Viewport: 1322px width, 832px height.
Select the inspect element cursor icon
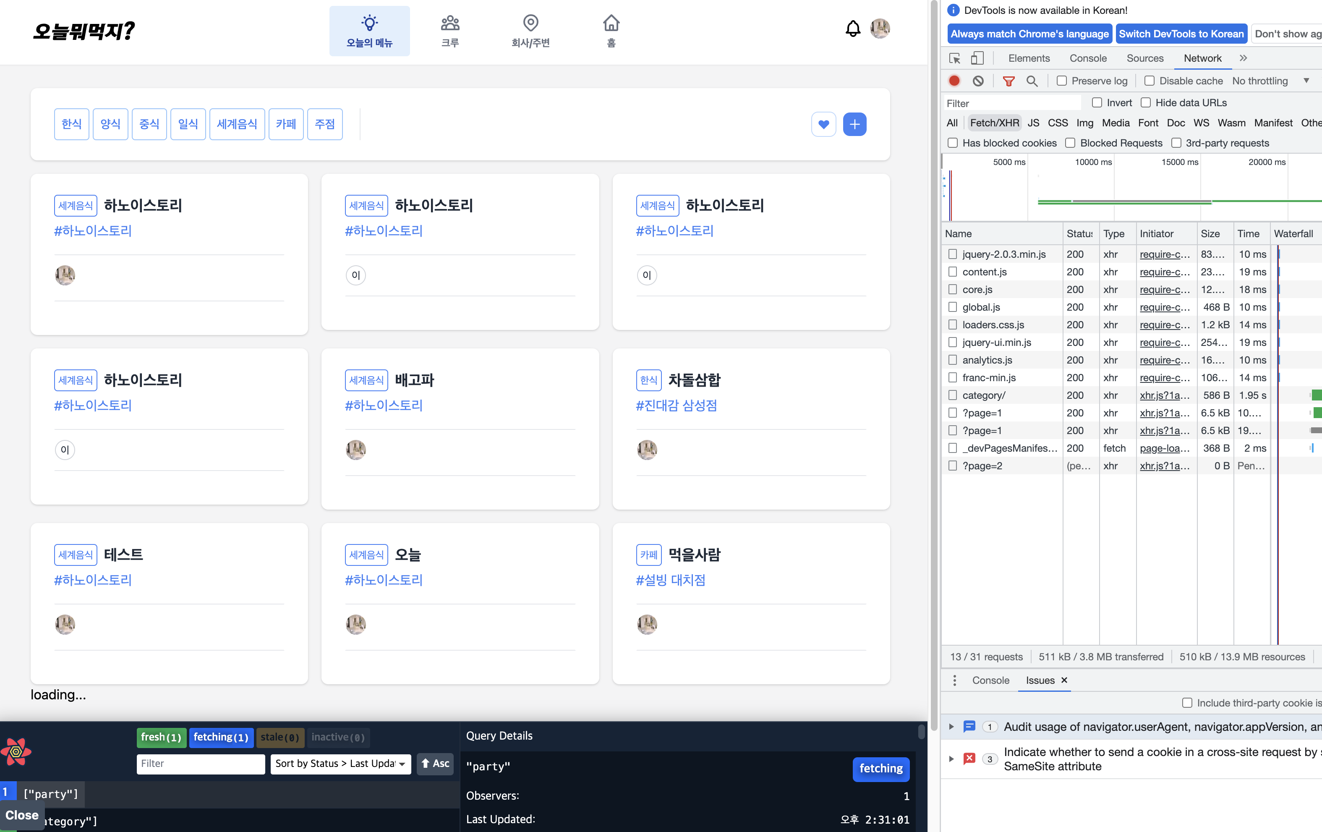coord(955,58)
